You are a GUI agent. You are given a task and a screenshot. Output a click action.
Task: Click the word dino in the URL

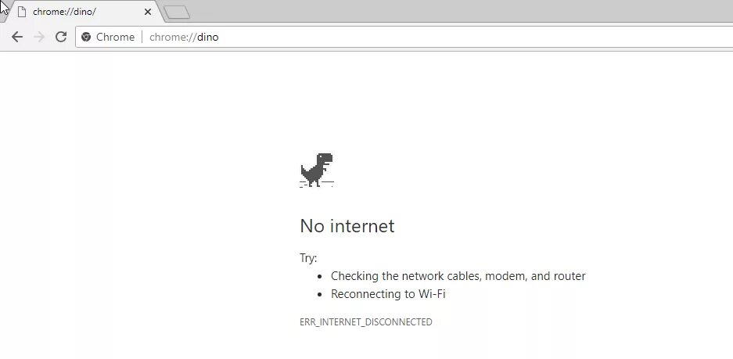[x=207, y=37]
